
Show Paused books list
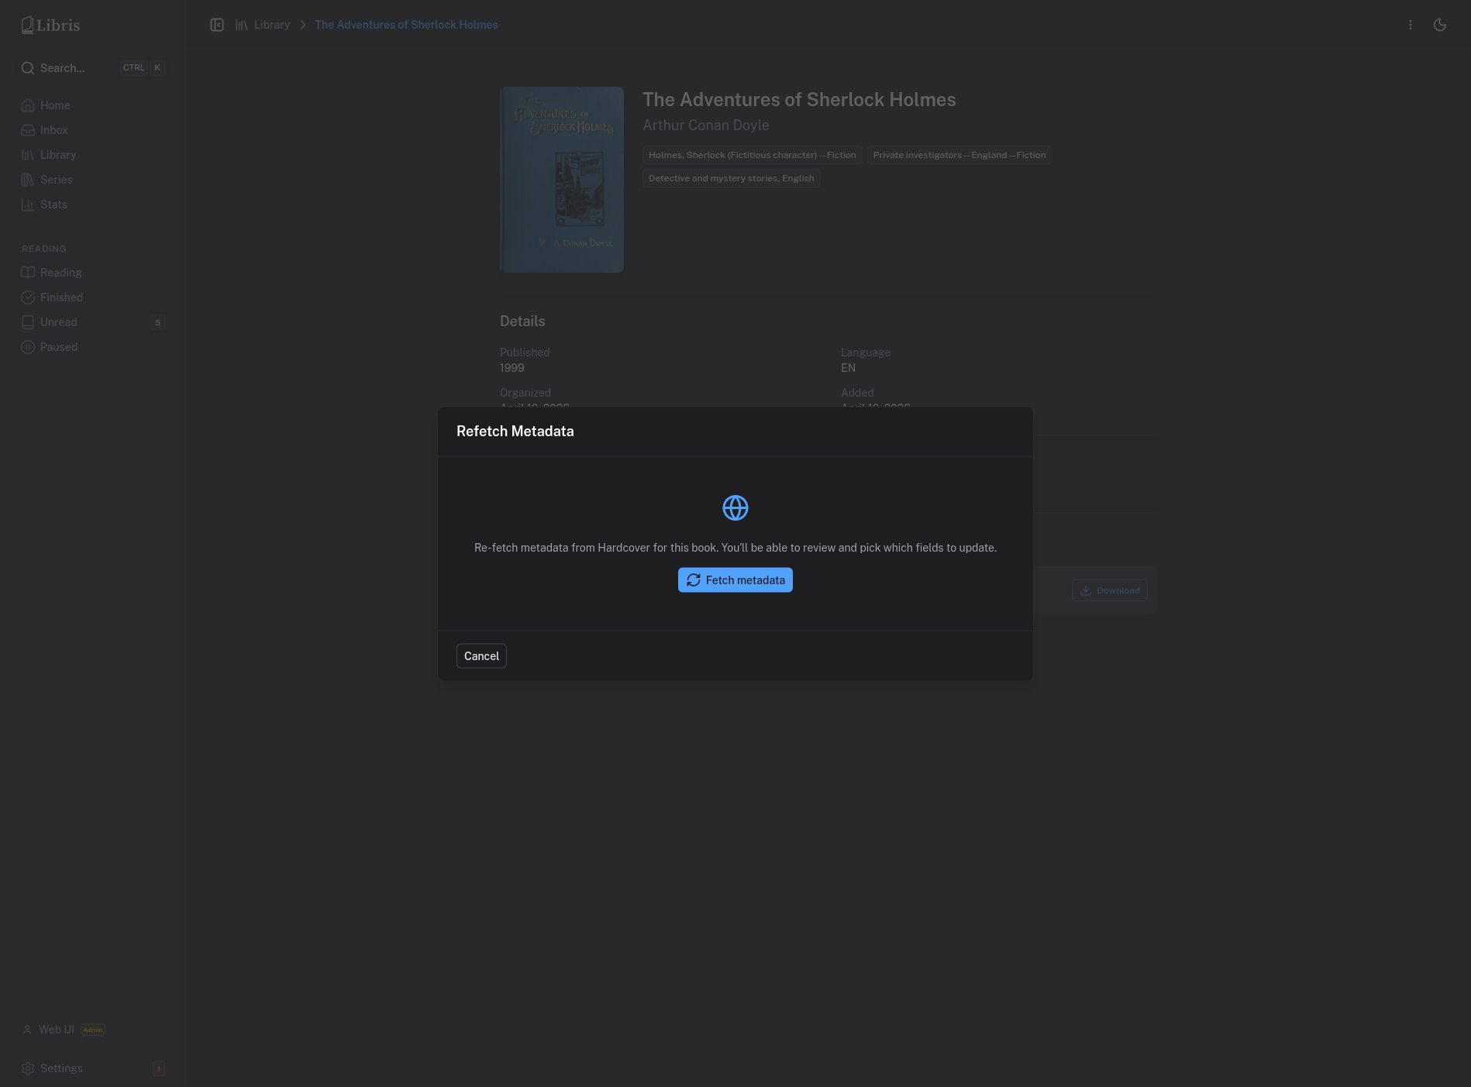[x=92, y=347]
